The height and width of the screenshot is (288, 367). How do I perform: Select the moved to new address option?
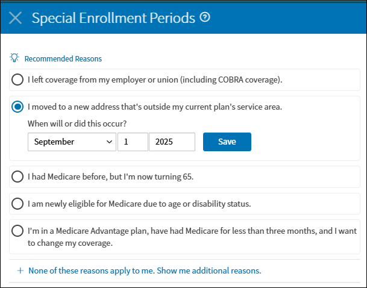tap(17, 107)
